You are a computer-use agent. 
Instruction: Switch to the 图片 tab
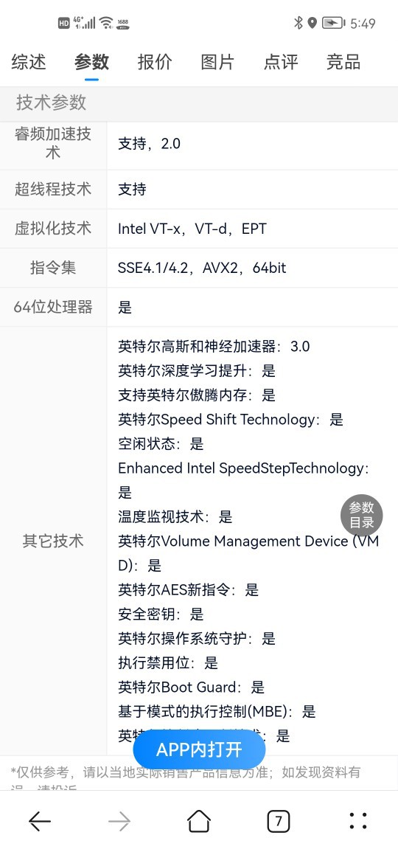(x=217, y=62)
